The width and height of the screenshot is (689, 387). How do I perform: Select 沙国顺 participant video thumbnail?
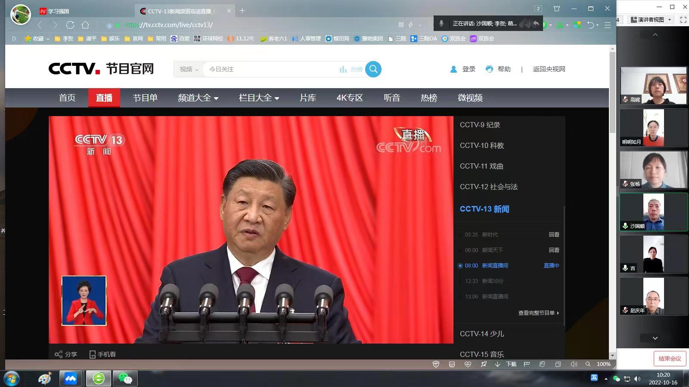pyautogui.click(x=653, y=212)
